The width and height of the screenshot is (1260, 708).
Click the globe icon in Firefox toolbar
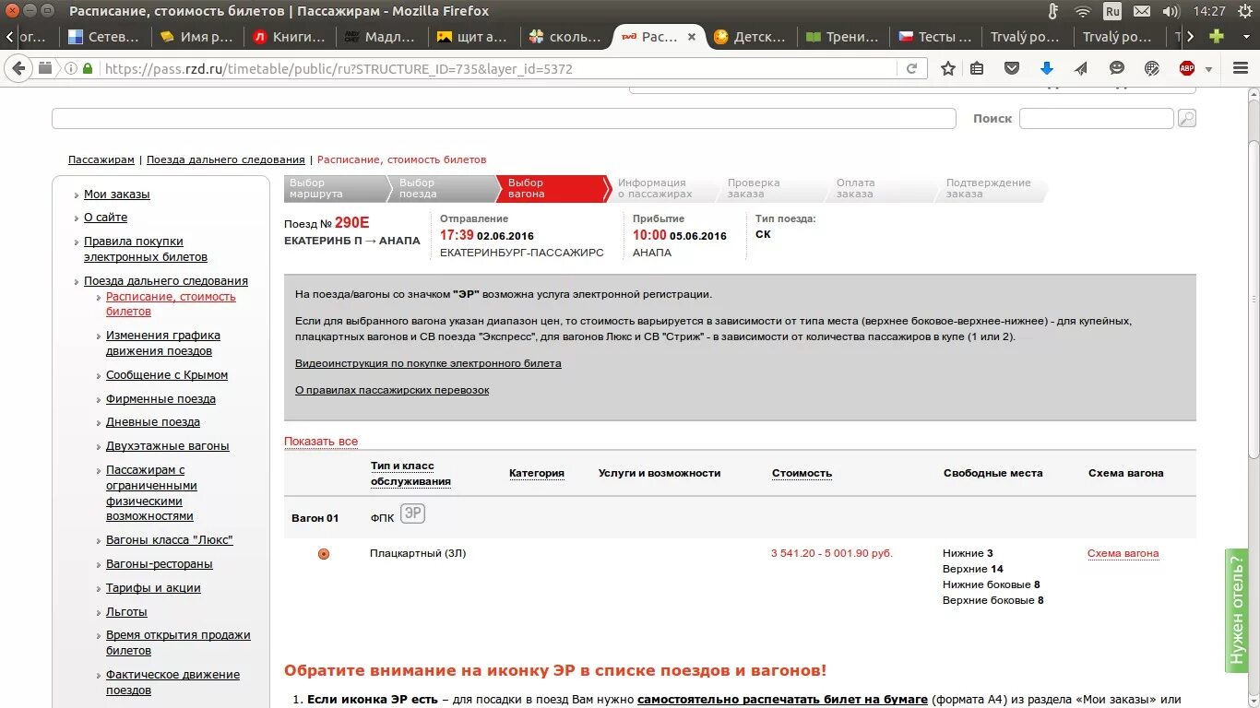point(1151,68)
